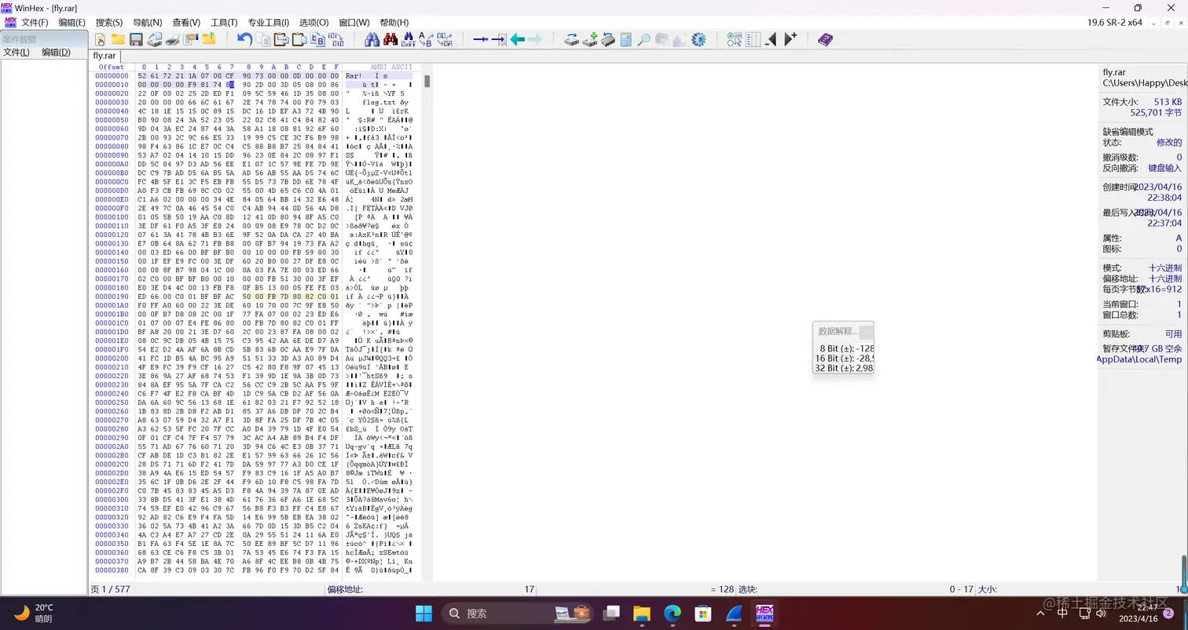Image resolution: width=1188 pixels, height=630 pixels.
Task: Click the black right arrow with plus
Action: coord(790,39)
